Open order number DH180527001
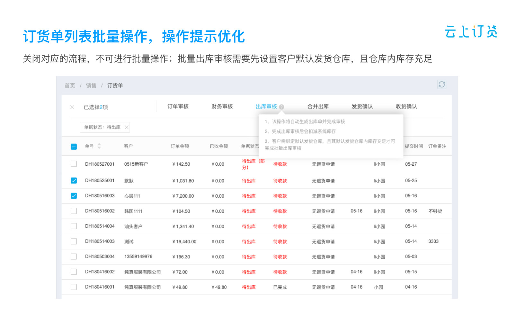 [x=100, y=164]
